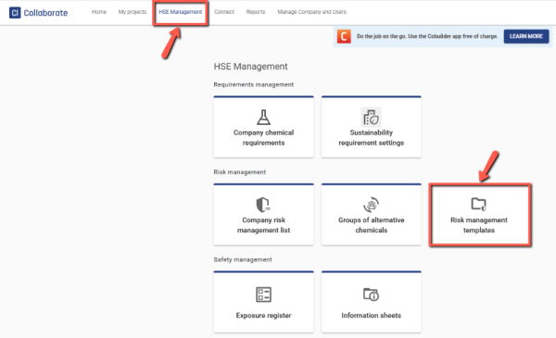
Task: Click the Information sheets folder info icon
Action: [x=372, y=294]
